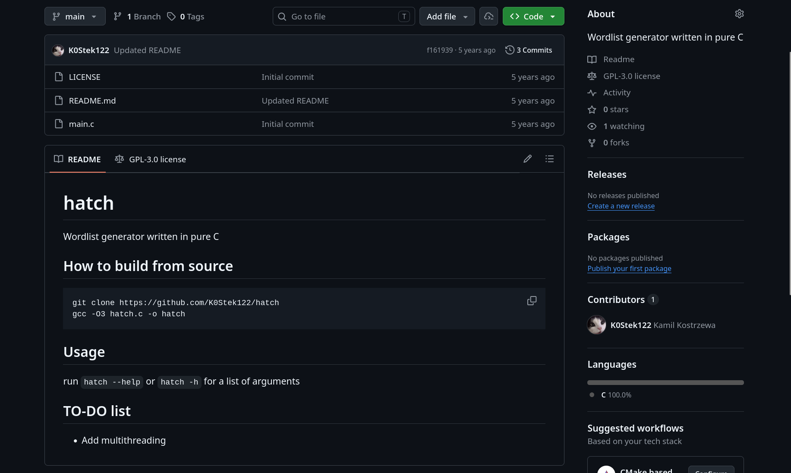
Task: Click the tag icon beside 0 Tags
Action: [171, 16]
